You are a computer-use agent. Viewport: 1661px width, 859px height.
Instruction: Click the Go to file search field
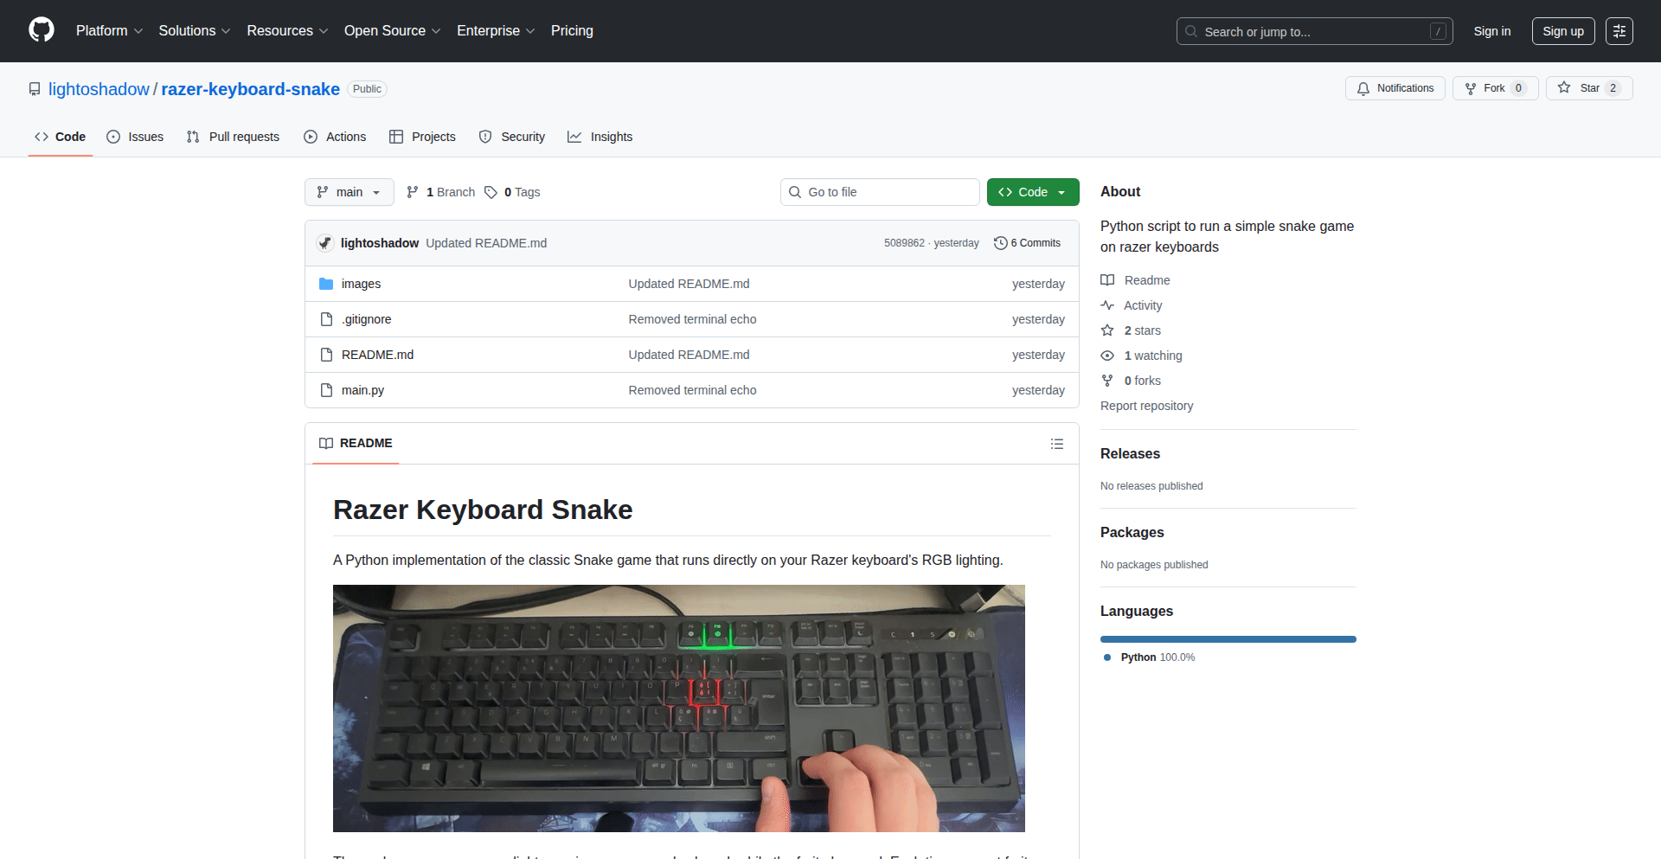pyautogui.click(x=879, y=192)
